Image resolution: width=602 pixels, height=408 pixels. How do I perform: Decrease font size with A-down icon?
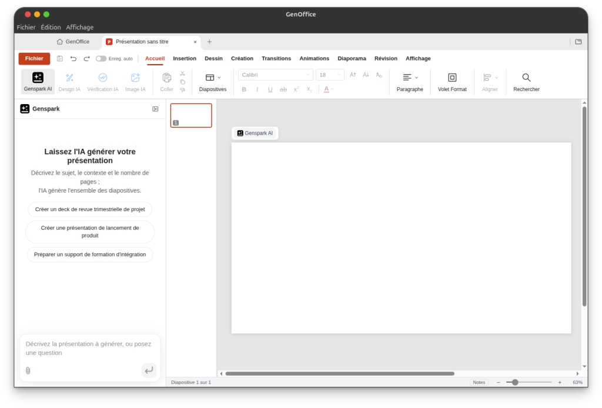coord(366,75)
